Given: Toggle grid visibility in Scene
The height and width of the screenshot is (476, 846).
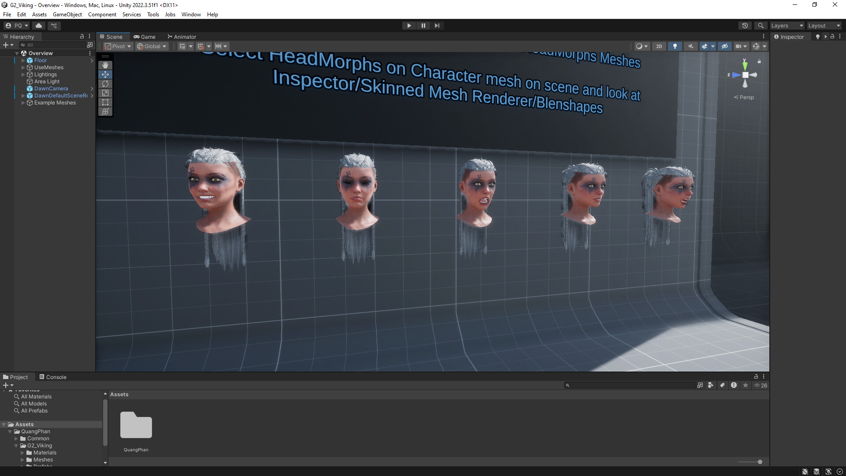Looking at the screenshot, I should [x=182, y=46].
